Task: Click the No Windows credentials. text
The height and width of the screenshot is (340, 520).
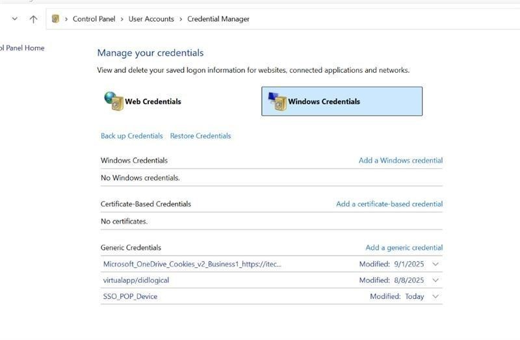Action: click(140, 177)
